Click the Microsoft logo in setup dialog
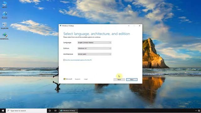The width and height of the screenshot is (201, 113). tap(68, 79)
